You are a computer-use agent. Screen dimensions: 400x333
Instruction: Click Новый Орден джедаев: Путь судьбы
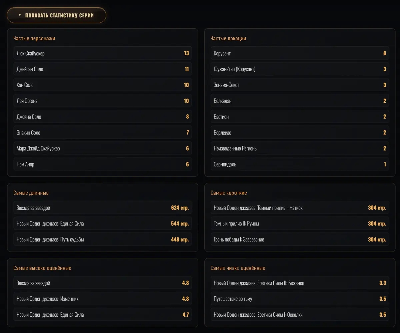[103, 239]
